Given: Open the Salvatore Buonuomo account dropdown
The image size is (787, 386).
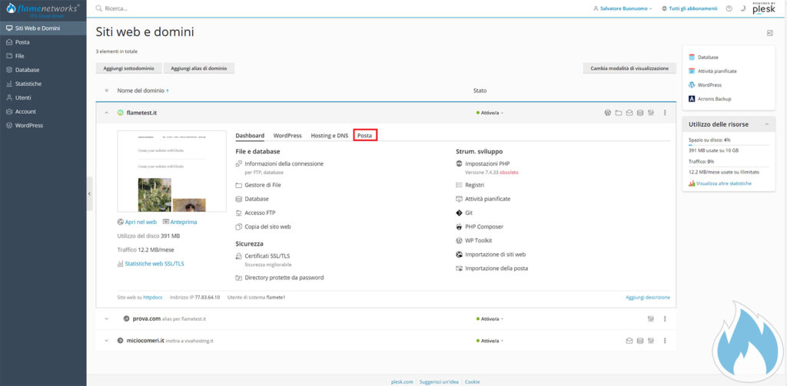Looking at the screenshot, I should 623,8.
